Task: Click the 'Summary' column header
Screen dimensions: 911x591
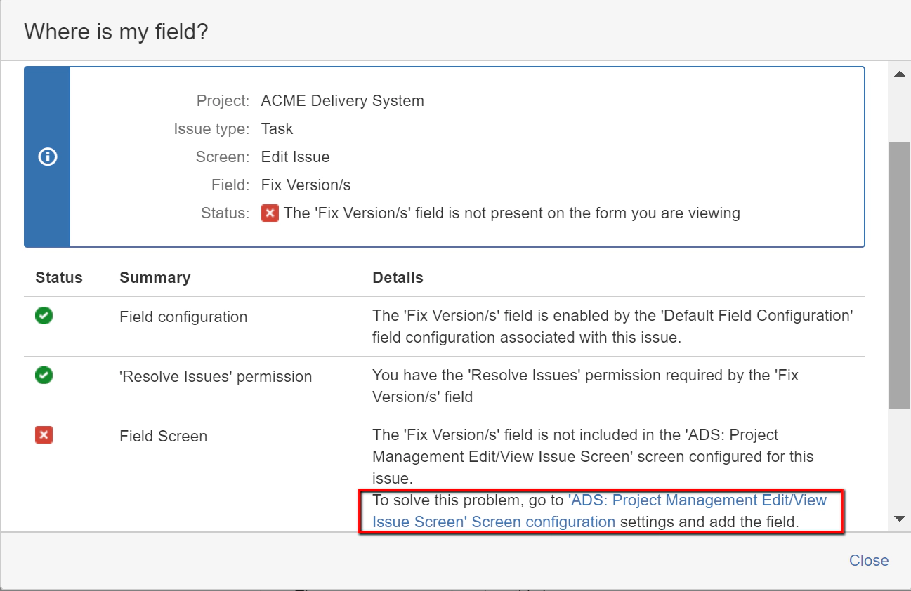Action: (x=155, y=278)
